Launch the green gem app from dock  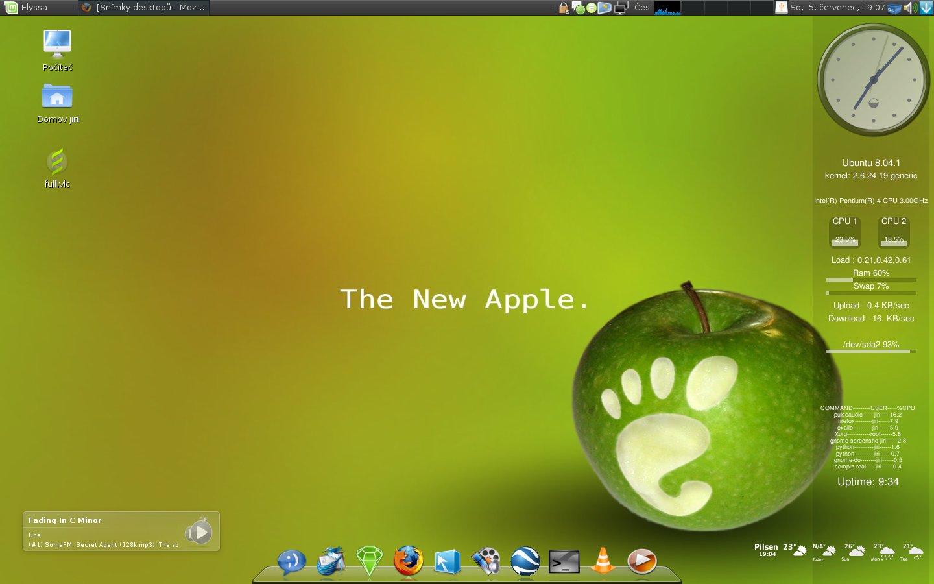pos(370,561)
